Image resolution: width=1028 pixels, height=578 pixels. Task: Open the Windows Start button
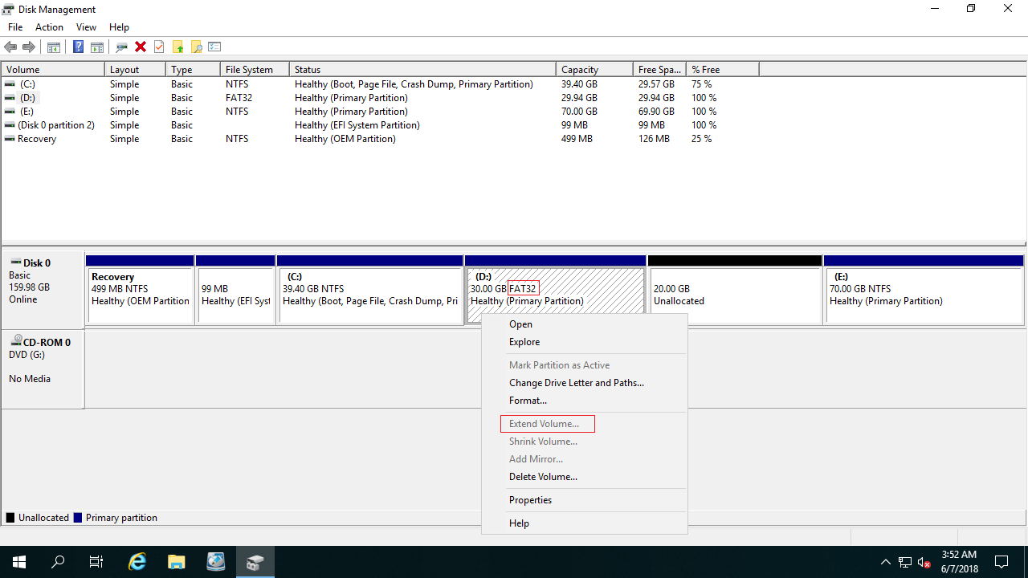click(x=19, y=562)
